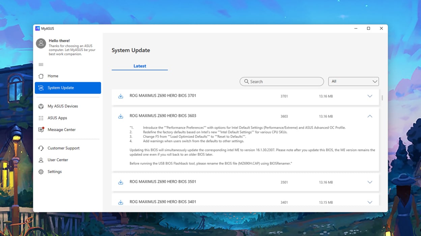Click the user profile avatar
The height and width of the screenshot is (236, 421).
point(41,43)
